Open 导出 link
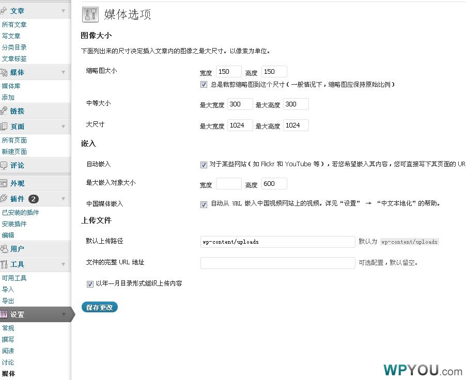The image size is (466, 380). click(8, 300)
